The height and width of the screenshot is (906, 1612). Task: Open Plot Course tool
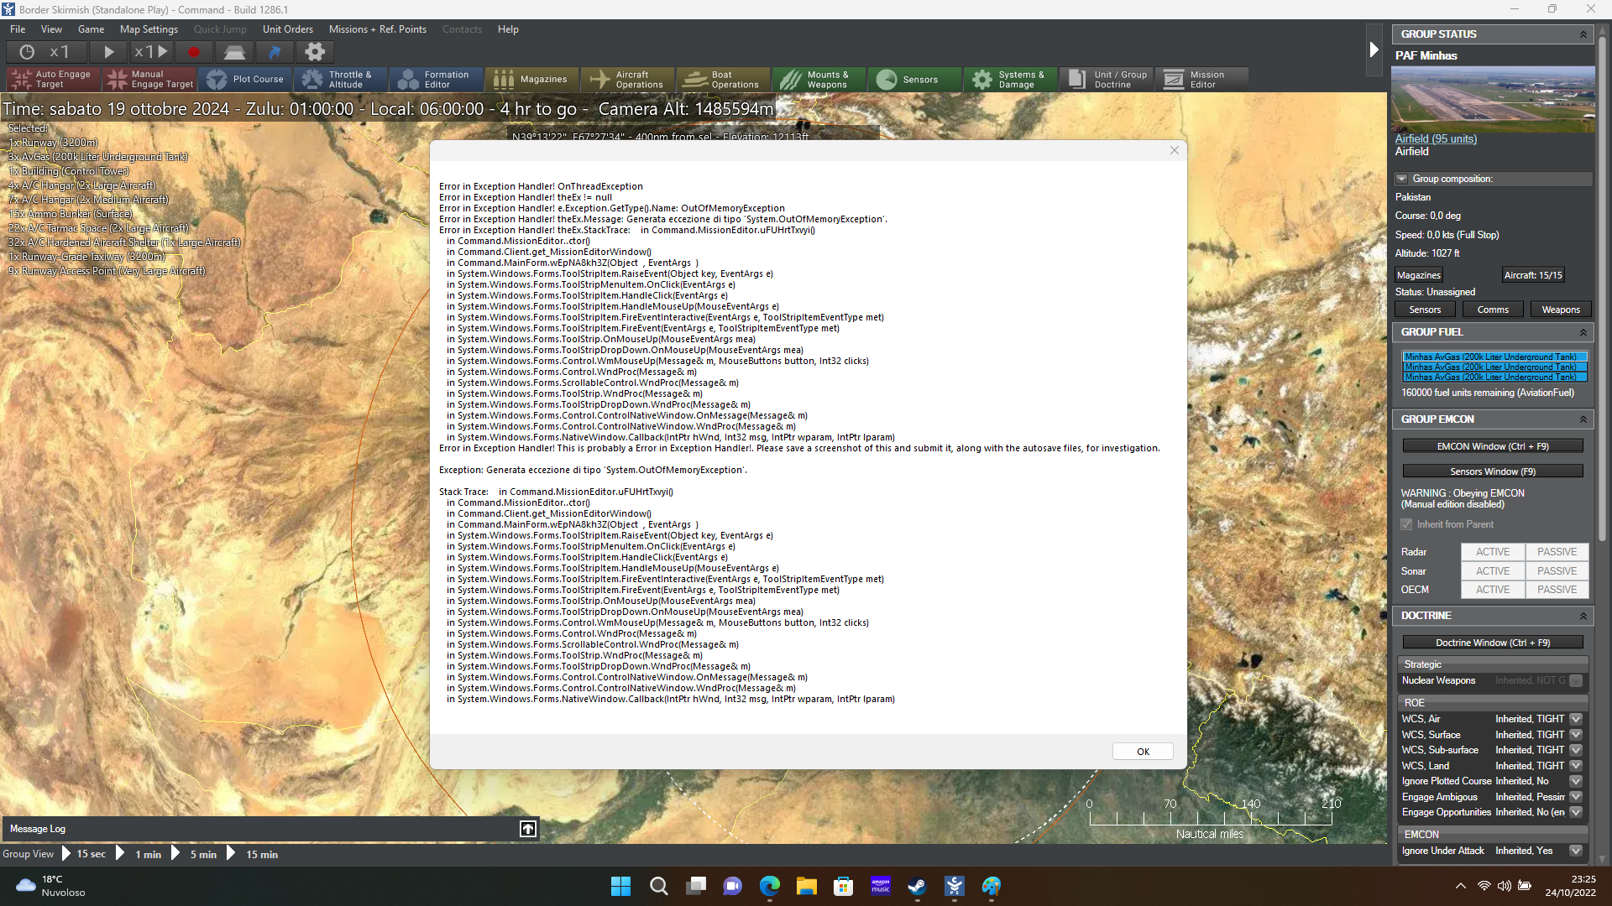pyautogui.click(x=245, y=80)
